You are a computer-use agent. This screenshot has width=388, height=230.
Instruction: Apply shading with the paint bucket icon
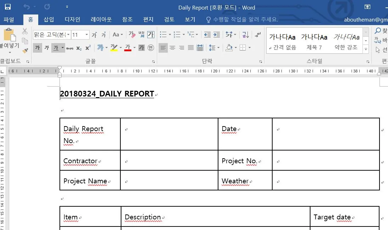click(x=229, y=47)
